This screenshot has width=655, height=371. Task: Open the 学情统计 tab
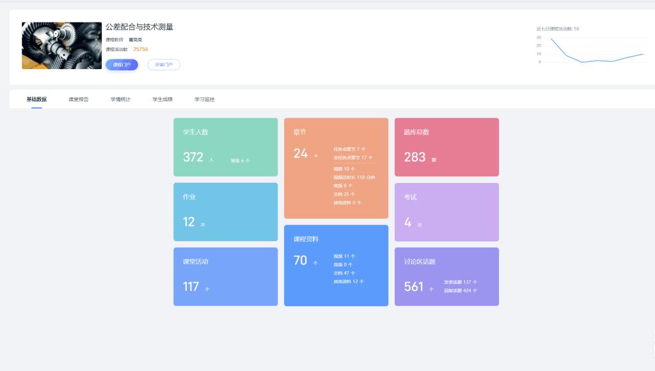(x=120, y=100)
